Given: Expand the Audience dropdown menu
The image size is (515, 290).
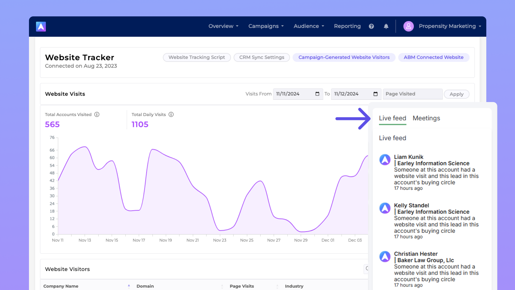Looking at the screenshot, I should 309,26.
